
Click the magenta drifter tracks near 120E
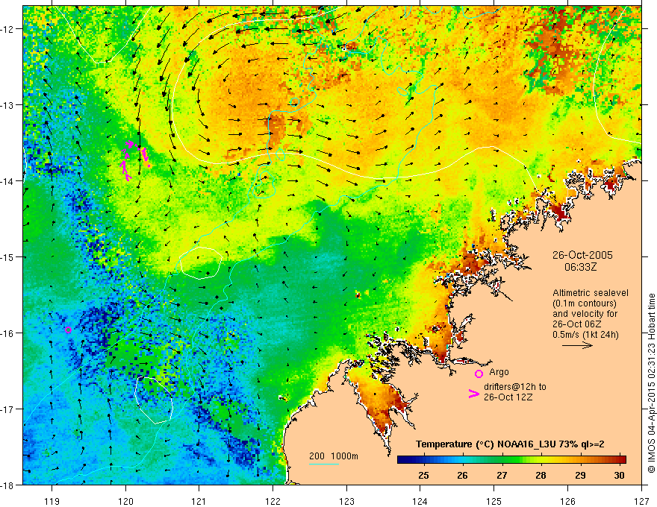click(135, 160)
